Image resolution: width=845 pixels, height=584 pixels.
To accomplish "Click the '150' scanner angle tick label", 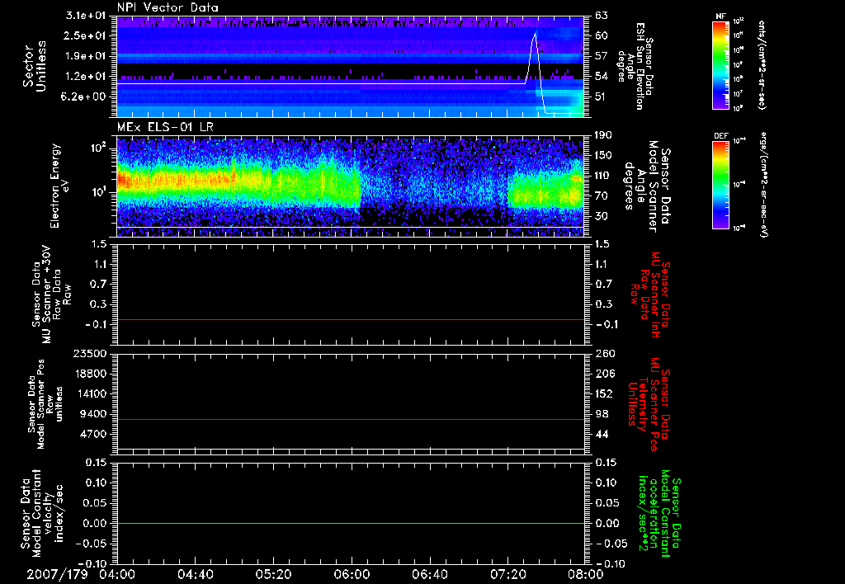I will point(603,156).
